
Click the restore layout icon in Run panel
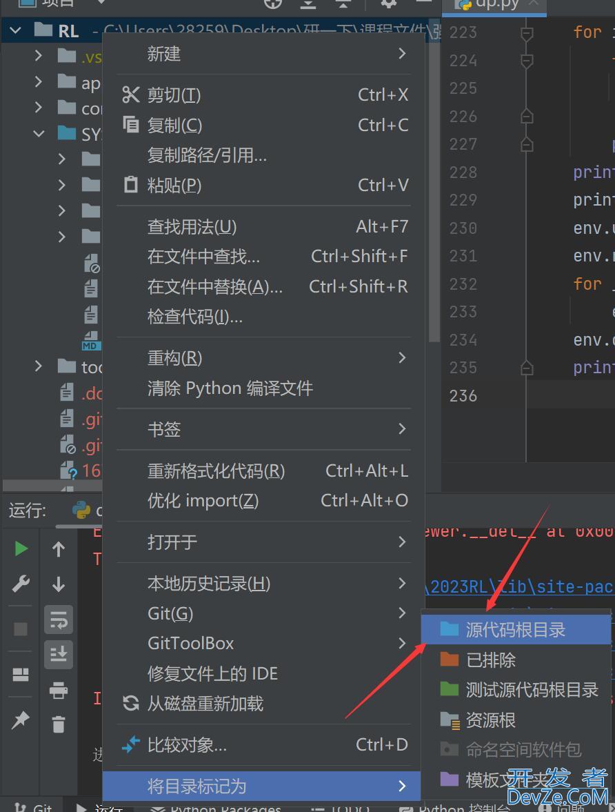coord(21,674)
